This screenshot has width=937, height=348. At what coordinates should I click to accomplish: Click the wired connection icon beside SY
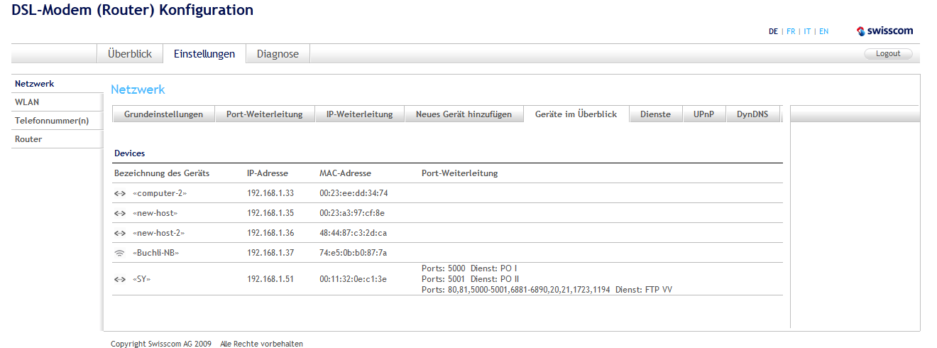pos(119,279)
